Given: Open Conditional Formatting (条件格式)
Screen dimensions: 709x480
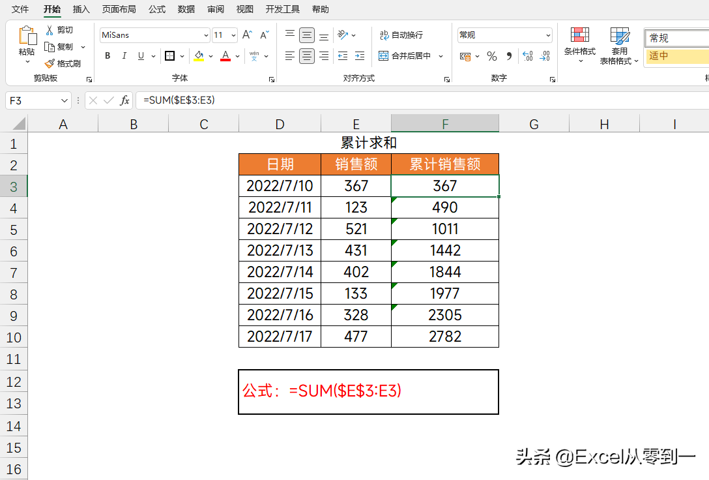Looking at the screenshot, I should [x=580, y=45].
